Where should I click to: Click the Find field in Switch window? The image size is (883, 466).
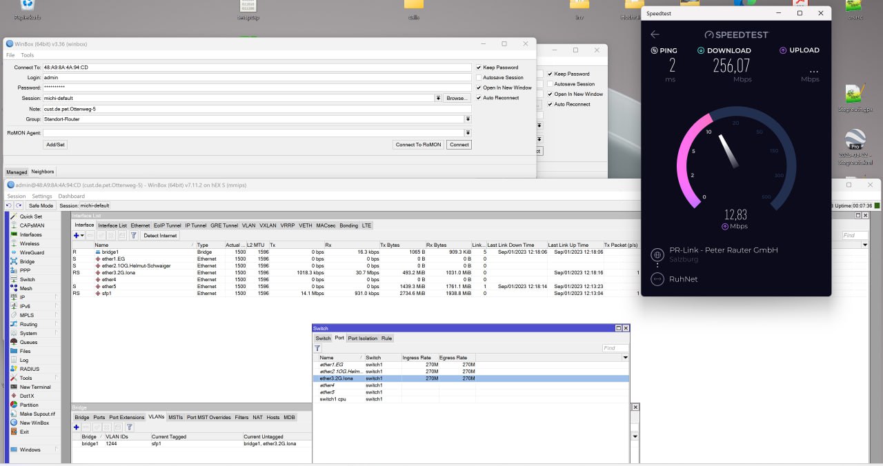tap(615, 348)
